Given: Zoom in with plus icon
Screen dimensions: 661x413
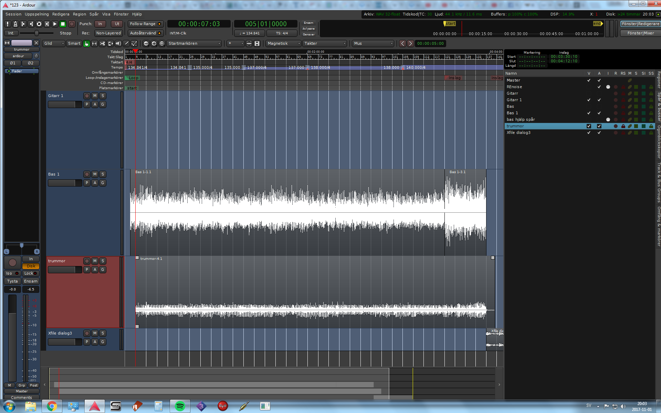Looking at the screenshot, I should pos(154,43).
